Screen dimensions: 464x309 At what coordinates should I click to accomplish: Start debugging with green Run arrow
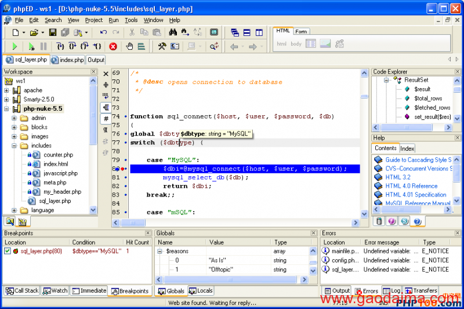(x=14, y=46)
